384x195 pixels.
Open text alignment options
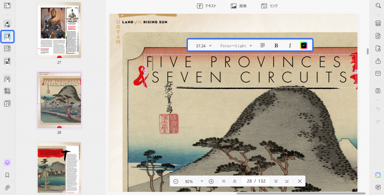click(262, 45)
